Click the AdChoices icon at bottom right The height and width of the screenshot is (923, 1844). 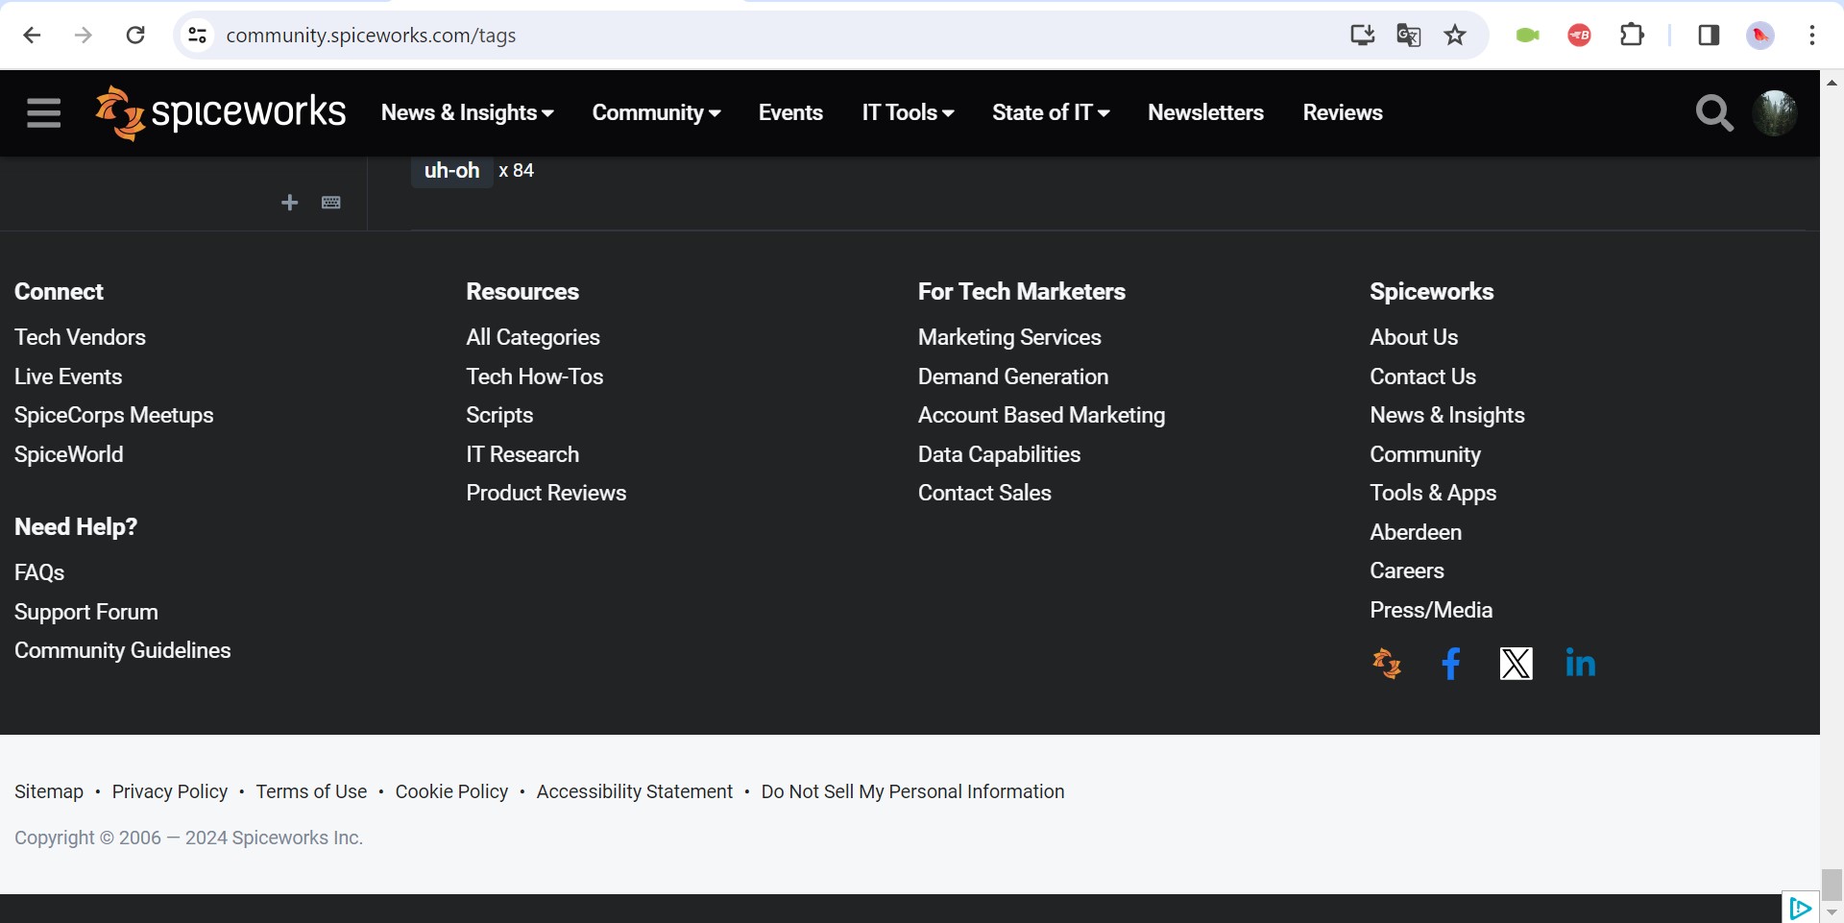pyautogui.click(x=1800, y=908)
